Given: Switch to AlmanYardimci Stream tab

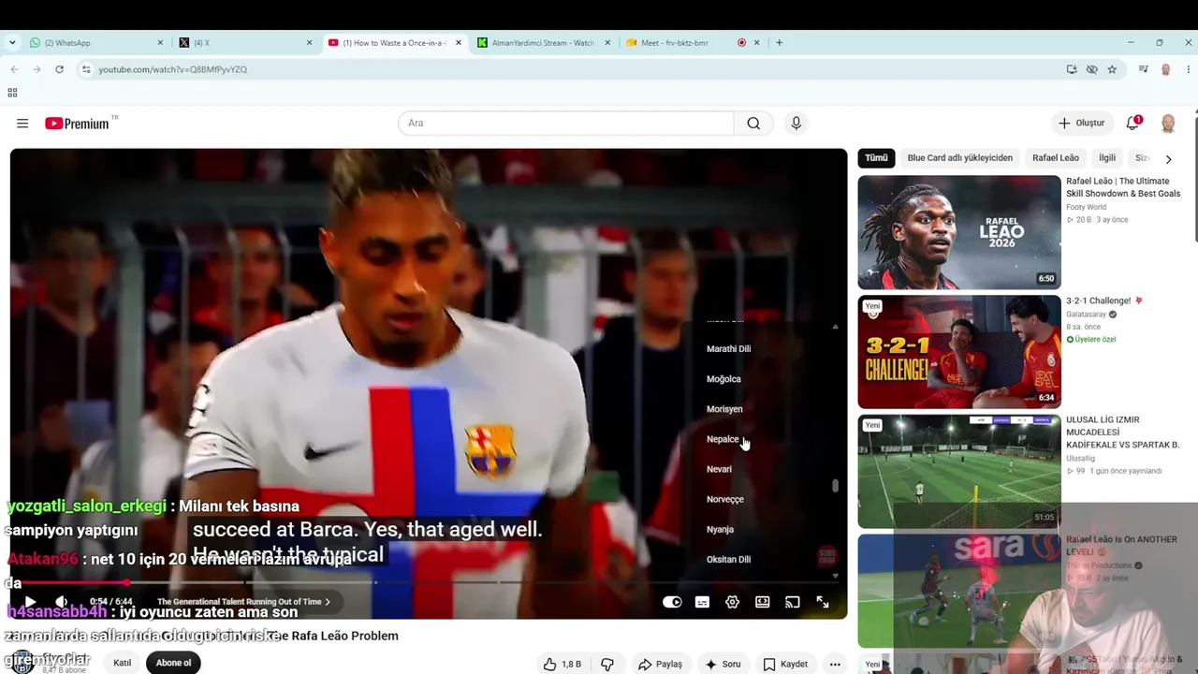Looking at the screenshot, I should click(x=545, y=42).
